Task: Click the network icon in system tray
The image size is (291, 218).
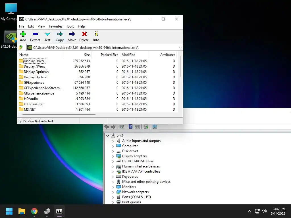Action: point(257,211)
